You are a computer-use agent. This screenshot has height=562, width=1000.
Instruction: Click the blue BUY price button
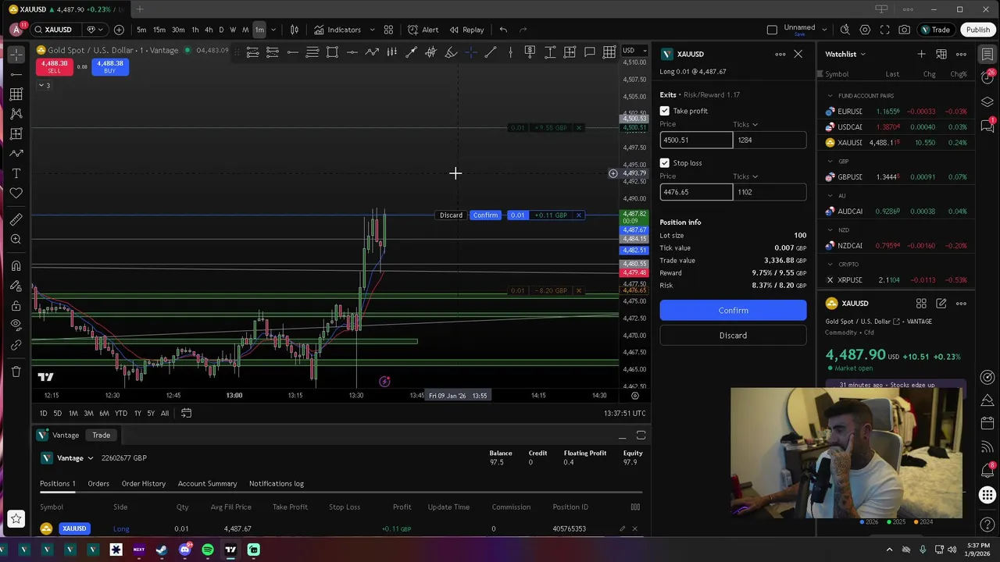[x=109, y=67]
